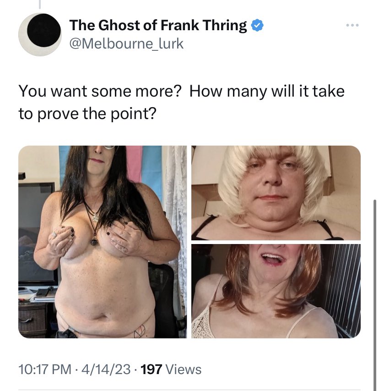Open the black circle profile avatar
Image resolution: width=379 pixels, height=391 pixels.
(x=40, y=34)
